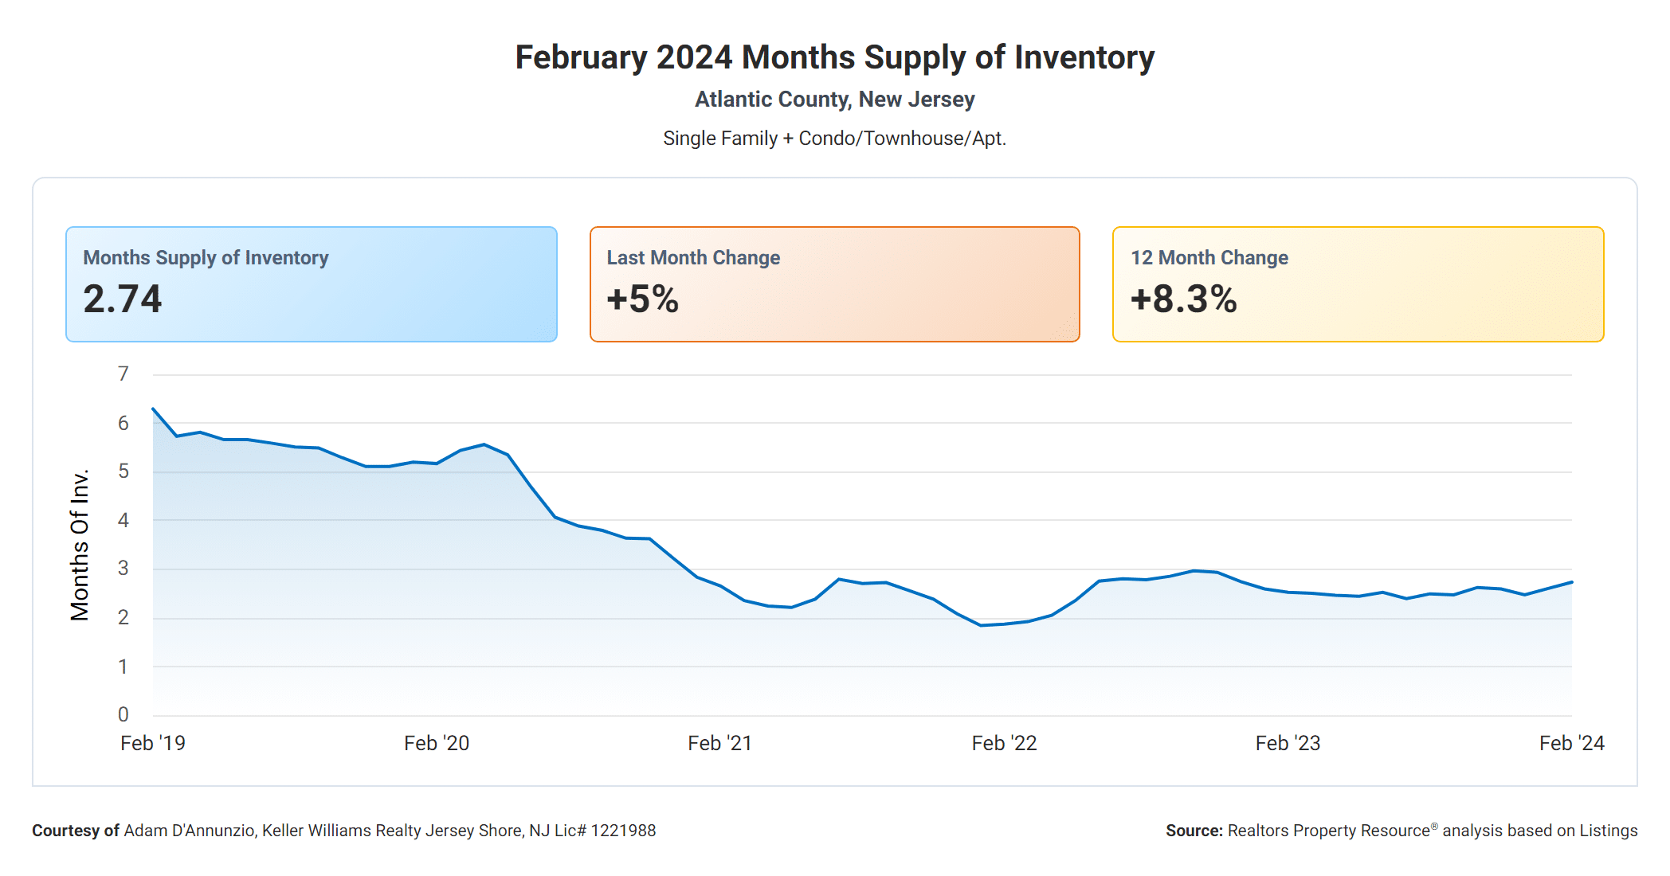Click the Single Family + Condo/Townhouse/Apt. text
The width and height of the screenshot is (1670, 876).
click(834, 139)
